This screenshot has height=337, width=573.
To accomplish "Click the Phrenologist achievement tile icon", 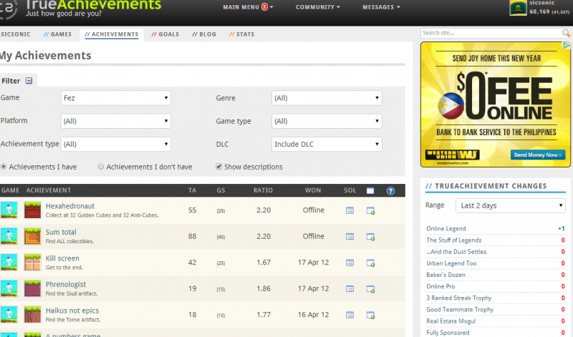I will point(32,288).
